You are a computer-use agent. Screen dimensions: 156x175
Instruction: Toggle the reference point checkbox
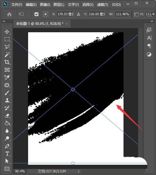36,14
